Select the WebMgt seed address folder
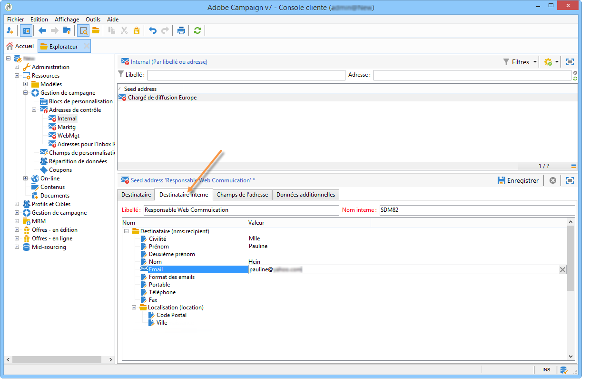Viewport: 590px width, 387px height. (68, 136)
